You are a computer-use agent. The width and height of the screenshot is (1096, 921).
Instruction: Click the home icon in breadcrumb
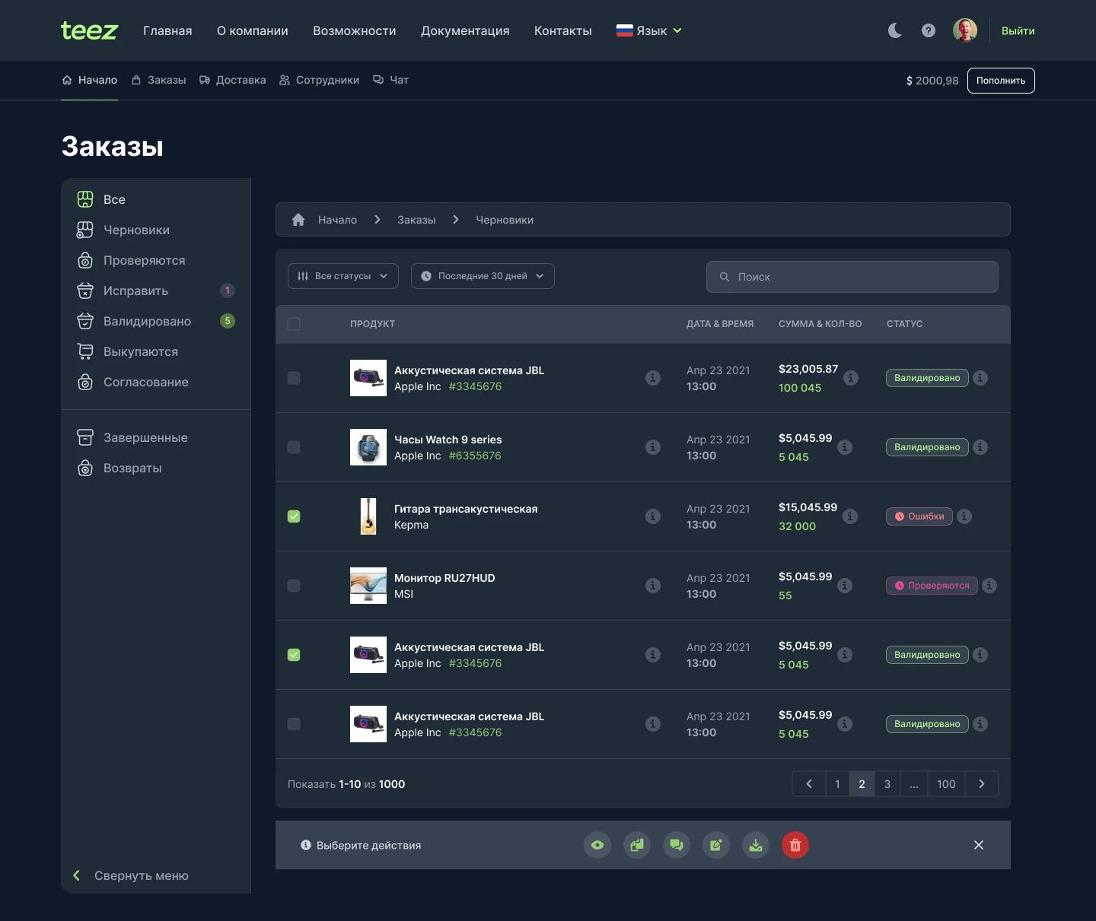[x=298, y=220]
